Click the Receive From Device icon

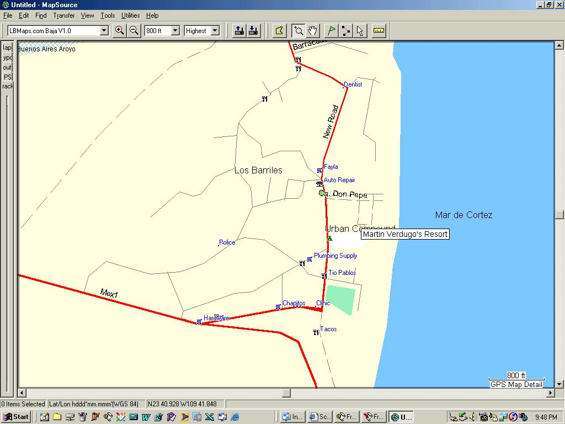[253, 31]
